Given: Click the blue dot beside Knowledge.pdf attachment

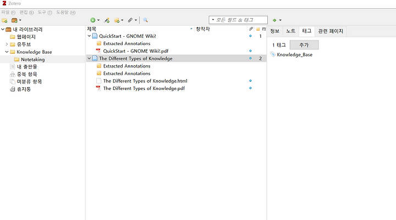Looking at the screenshot, I should coord(250,88).
